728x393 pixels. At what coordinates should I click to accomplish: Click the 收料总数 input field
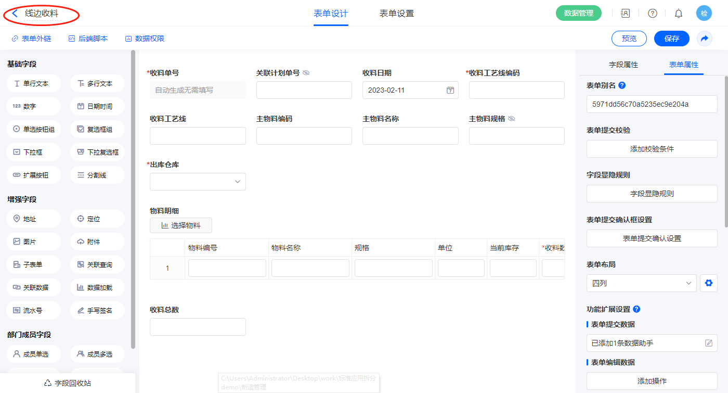pyautogui.click(x=198, y=327)
